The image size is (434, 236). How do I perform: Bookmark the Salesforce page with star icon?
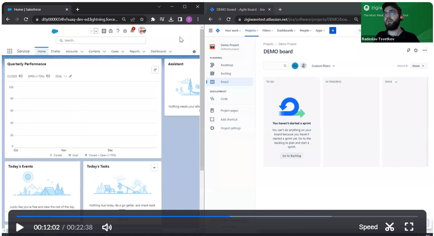(142, 19)
